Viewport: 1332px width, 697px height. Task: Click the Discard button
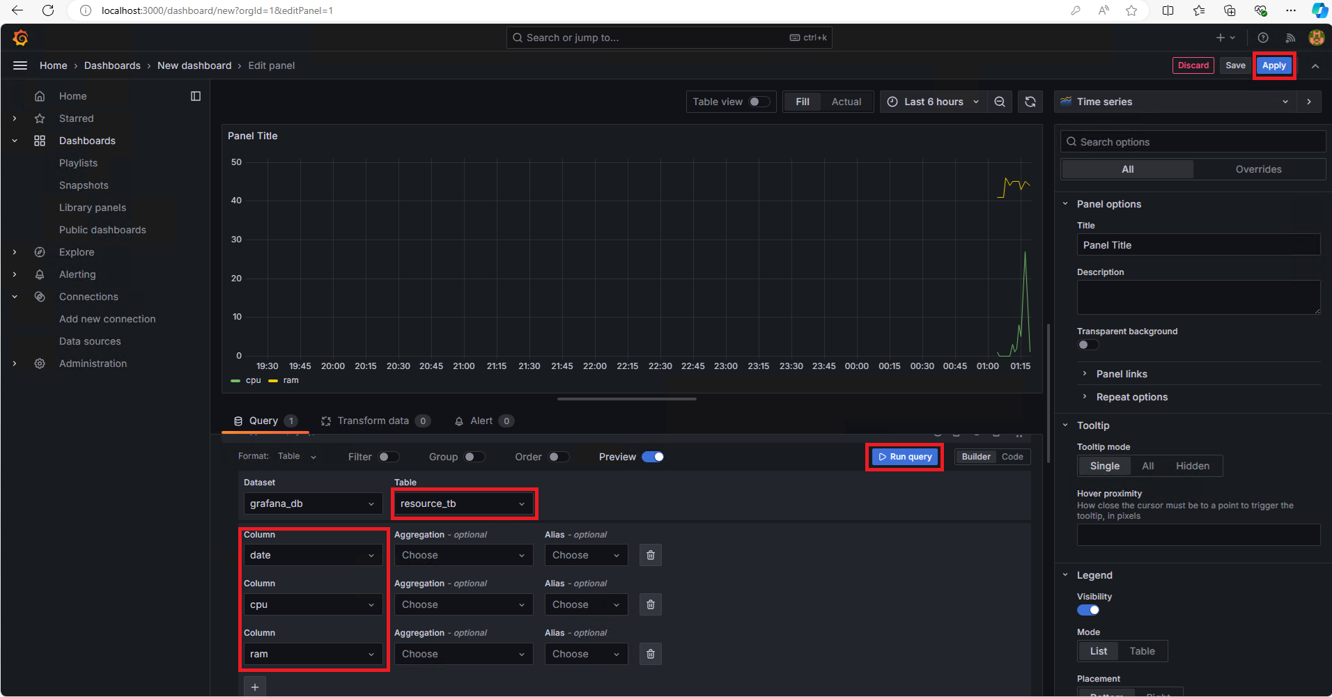click(1193, 65)
